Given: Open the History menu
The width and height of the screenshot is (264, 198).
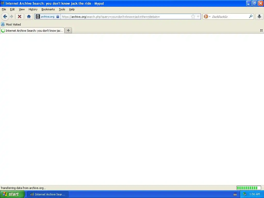Looking at the screenshot, I should click(x=33, y=9).
